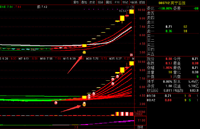The height and width of the screenshot is (129, 200).
Task: Click the 顶: 7.42 indicator value
Action: (x=42, y=7)
